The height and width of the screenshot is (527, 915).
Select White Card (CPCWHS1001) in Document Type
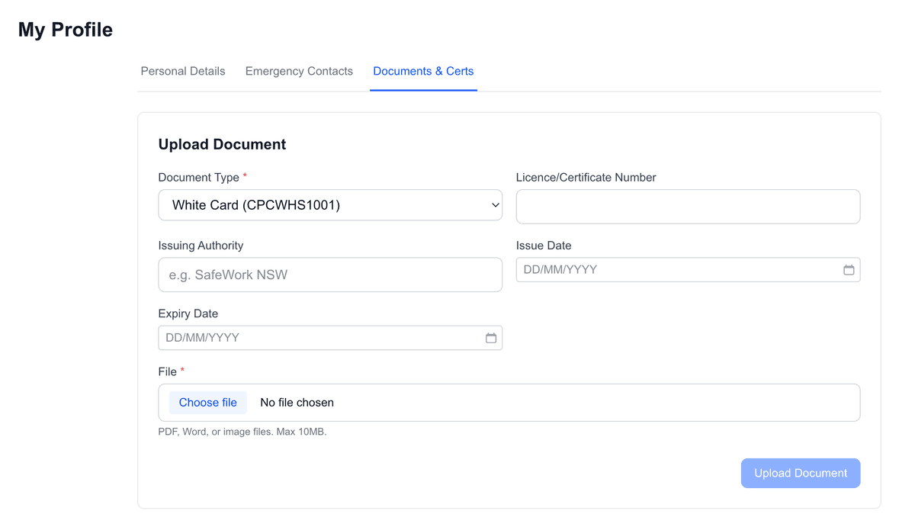click(330, 204)
